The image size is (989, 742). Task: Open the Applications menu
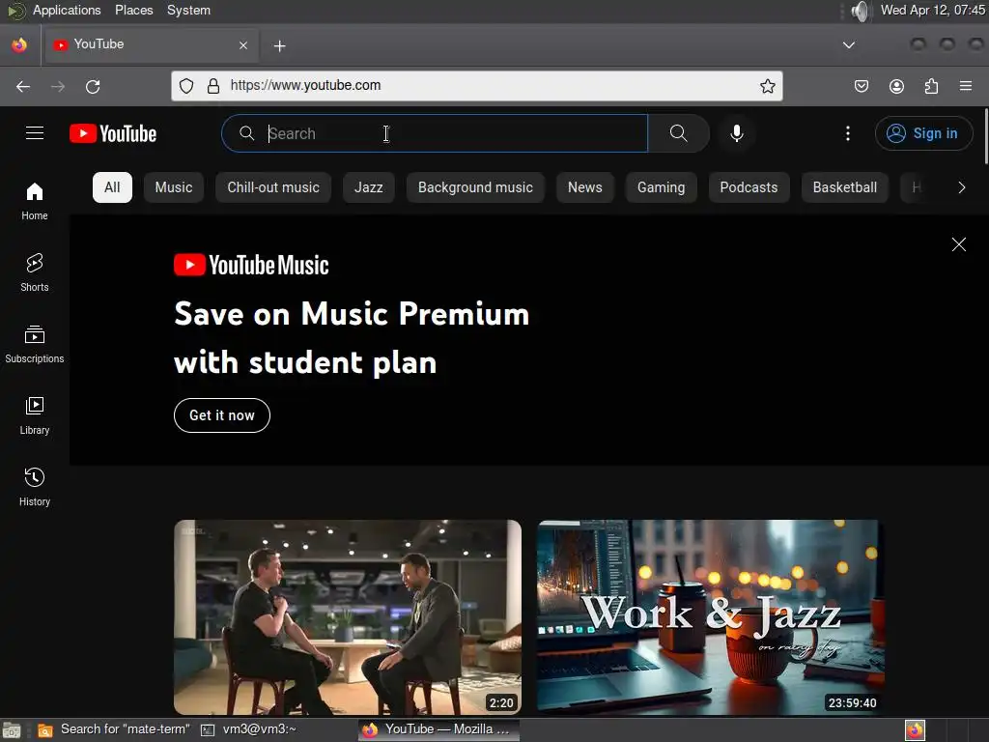click(x=67, y=10)
